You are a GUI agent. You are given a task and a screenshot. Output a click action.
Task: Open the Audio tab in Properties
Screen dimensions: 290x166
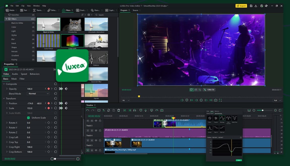15,74
